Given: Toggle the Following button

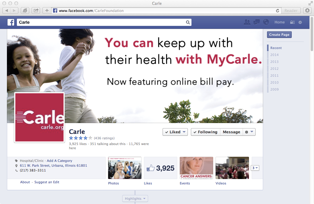Looking at the screenshot, I should pyautogui.click(x=205, y=132).
